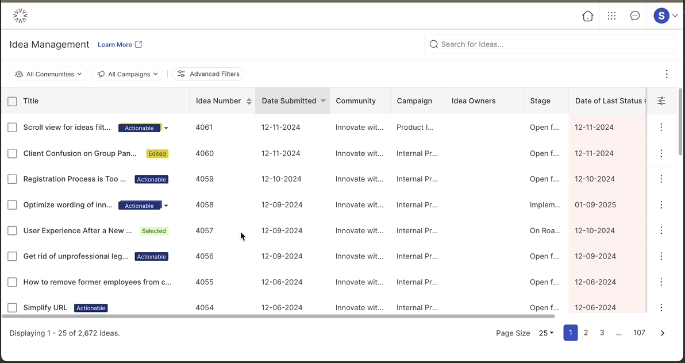Image resolution: width=685 pixels, height=363 pixels.
Task: Open the apps grid launcher icon
Action: [x=611, y=16]
